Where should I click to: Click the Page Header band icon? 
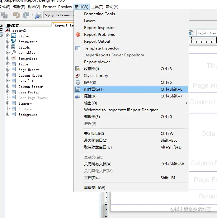point(14,69)
